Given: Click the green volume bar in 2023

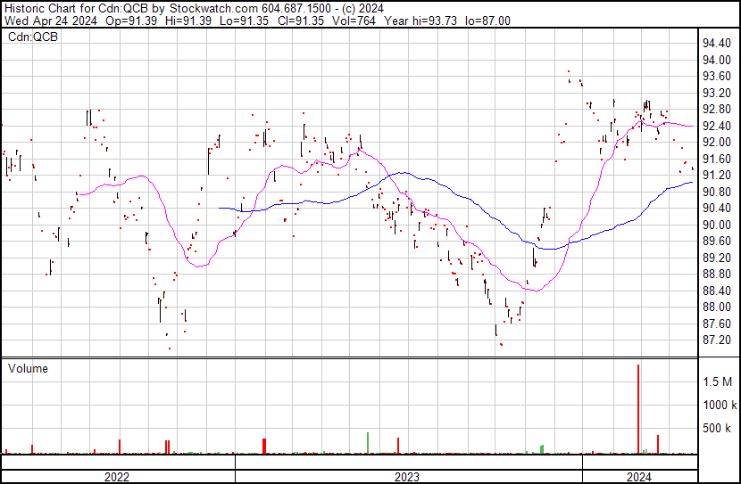Looking at the screenshot, I should pos(368,443).
